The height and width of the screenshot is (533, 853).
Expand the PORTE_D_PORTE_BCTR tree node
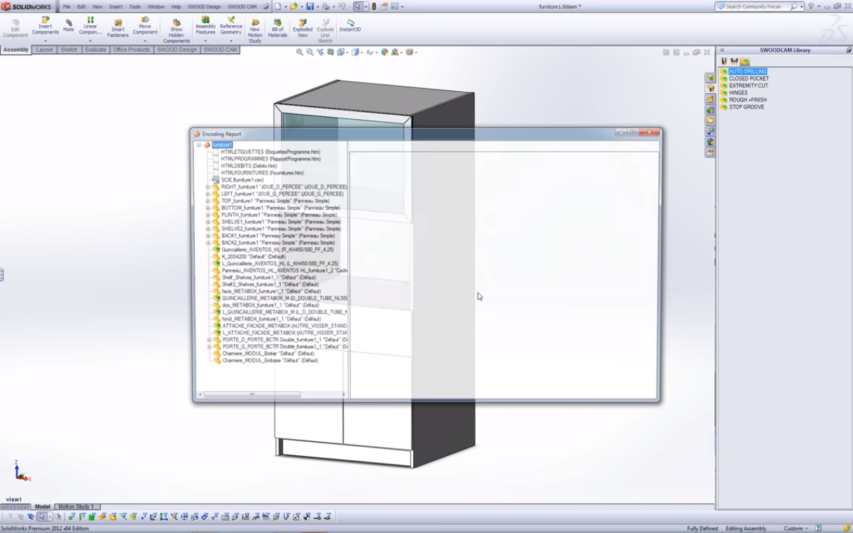[208, 340]
